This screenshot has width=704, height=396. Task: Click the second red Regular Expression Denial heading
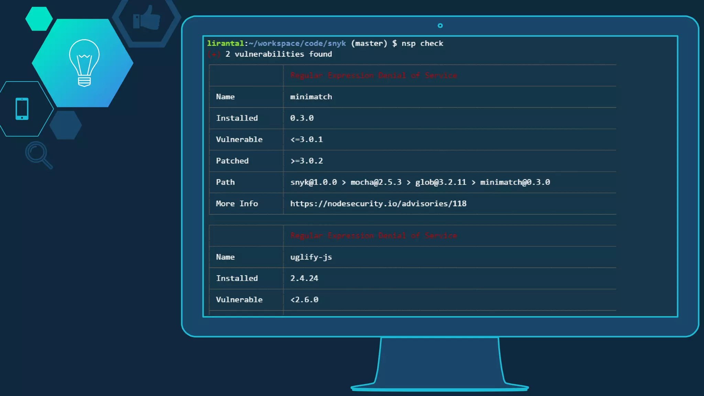pyautogui.click(x=373, y=235)
